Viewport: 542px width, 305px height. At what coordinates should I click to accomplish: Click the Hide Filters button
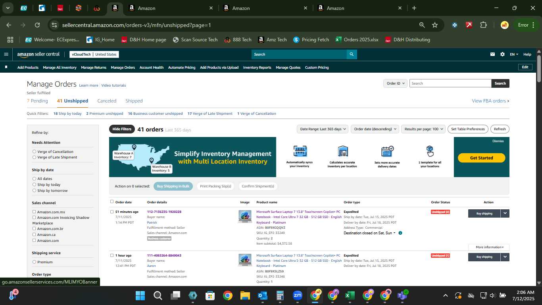122,129
